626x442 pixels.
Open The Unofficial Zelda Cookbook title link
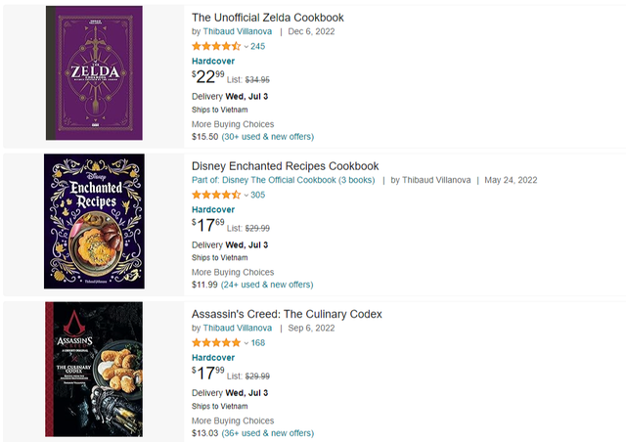pos(267,18)
